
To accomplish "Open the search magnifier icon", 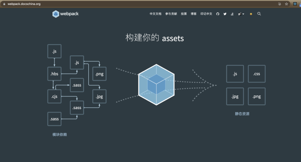I will coord(259,14).
